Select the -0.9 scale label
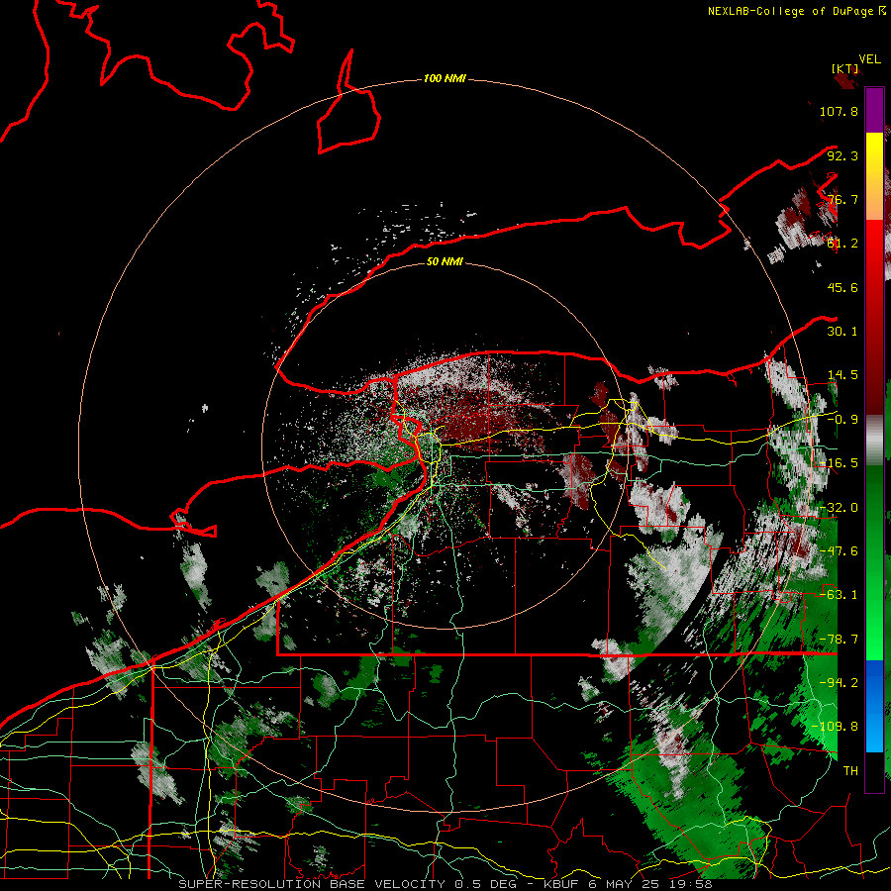The height and width of the screenshot is (891, 891). pos(842,420)
